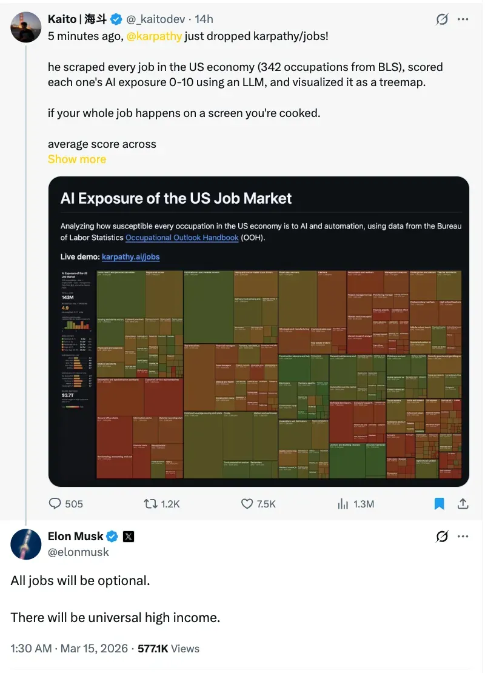
Task: Like Kaito's post with the heart icon
Action: point(247,503)
